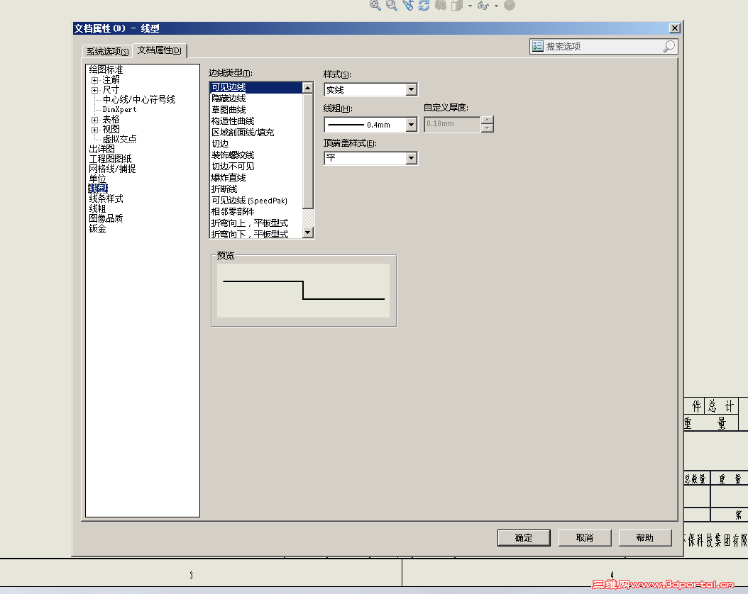Select 相邻零部件 edge type
The height and width of the screenshot is (594, 748).
click(256, 211)
